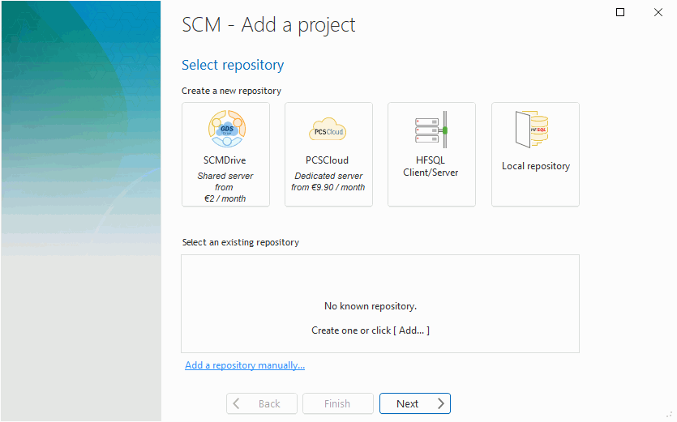
Task: Select the Local repository database icon
Action: pos(532,129)
